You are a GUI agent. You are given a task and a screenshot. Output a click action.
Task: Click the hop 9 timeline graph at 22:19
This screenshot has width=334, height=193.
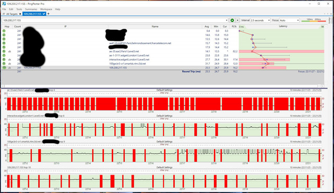(x=245, y=155)
